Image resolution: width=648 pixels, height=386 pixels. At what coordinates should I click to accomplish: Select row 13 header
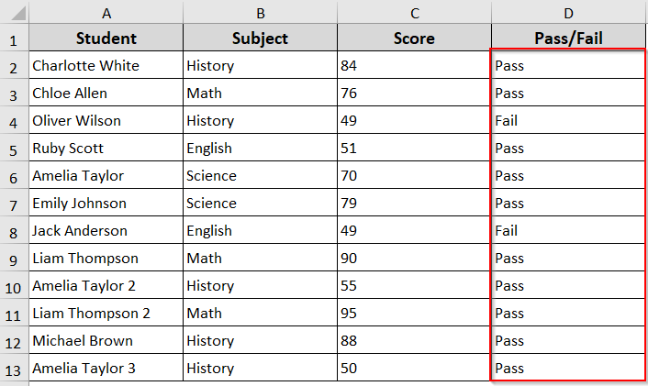(x=15, y=369)
